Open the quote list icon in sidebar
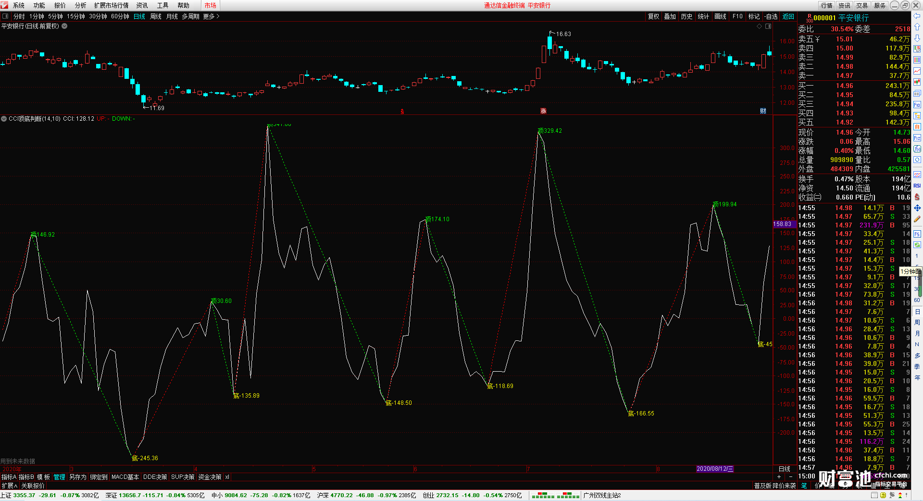This screenshot has width=923, height=501. point(917,49)
